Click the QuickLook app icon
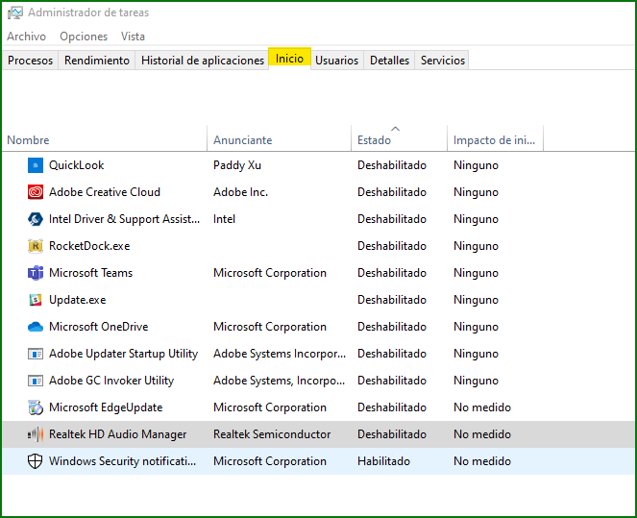This screenshot has height=518, width=637. click(x=36, y=165)
